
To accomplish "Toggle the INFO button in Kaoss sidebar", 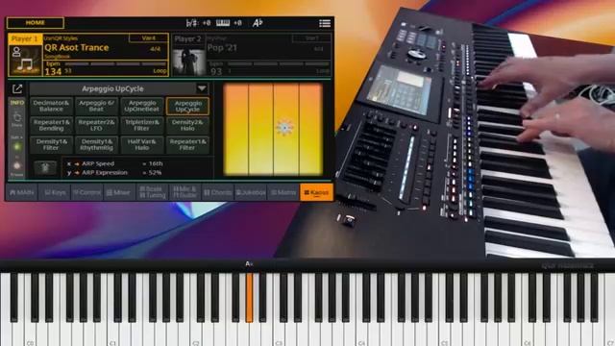I will 17,103.
